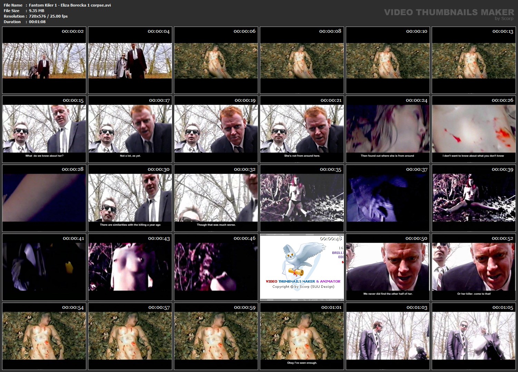This screenshot has height=372, width=518.
Task: Select the file size value '9.35 MB'
Action: click(37, 11)
